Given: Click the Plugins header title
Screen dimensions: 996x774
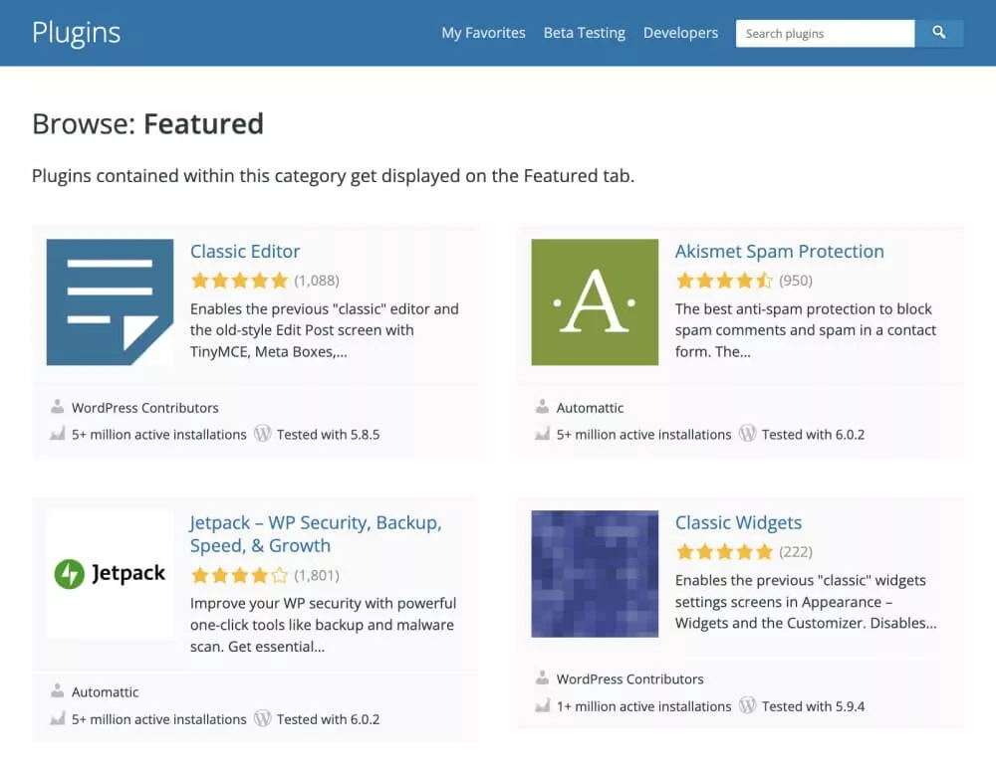Looking at the screenshot, I should 77,33.
